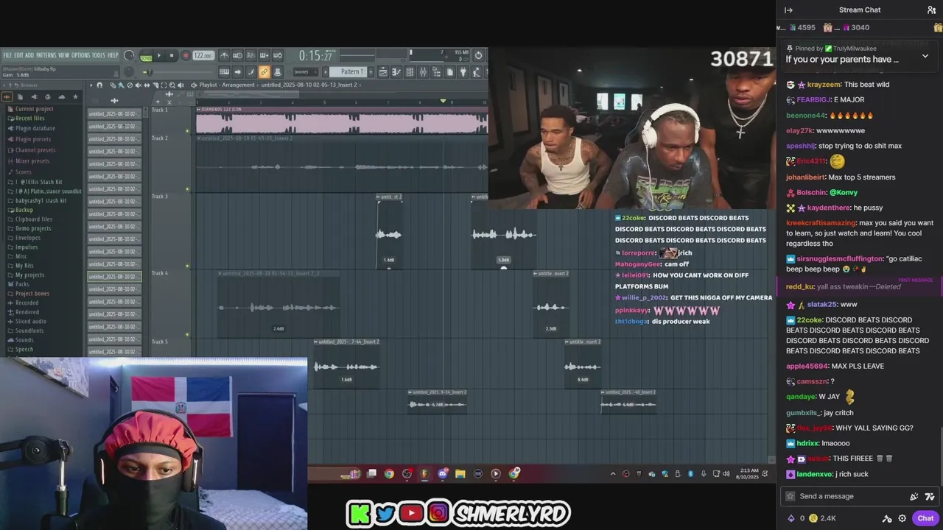Toggle wait for input before recording

pos(237,55)
